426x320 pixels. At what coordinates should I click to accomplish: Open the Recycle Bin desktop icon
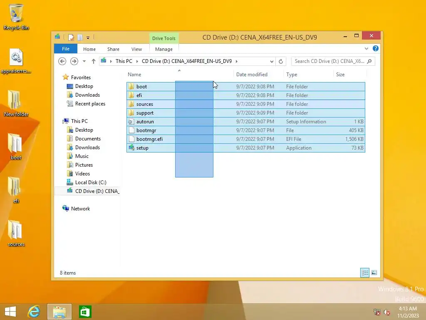click(x=16, y=17)
